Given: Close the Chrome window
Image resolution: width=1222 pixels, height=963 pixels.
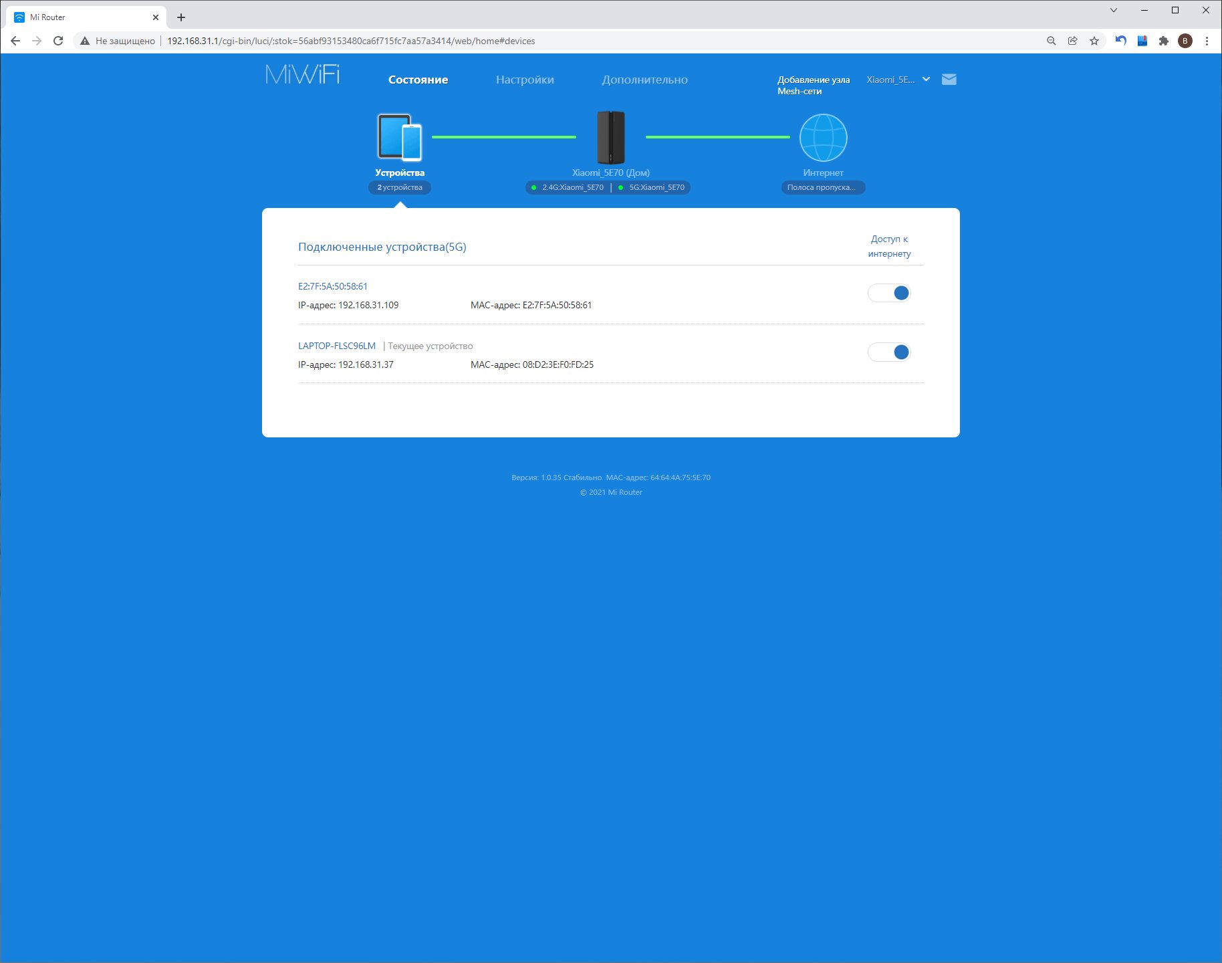Looking at the screenshot, I should (1206, 10).
